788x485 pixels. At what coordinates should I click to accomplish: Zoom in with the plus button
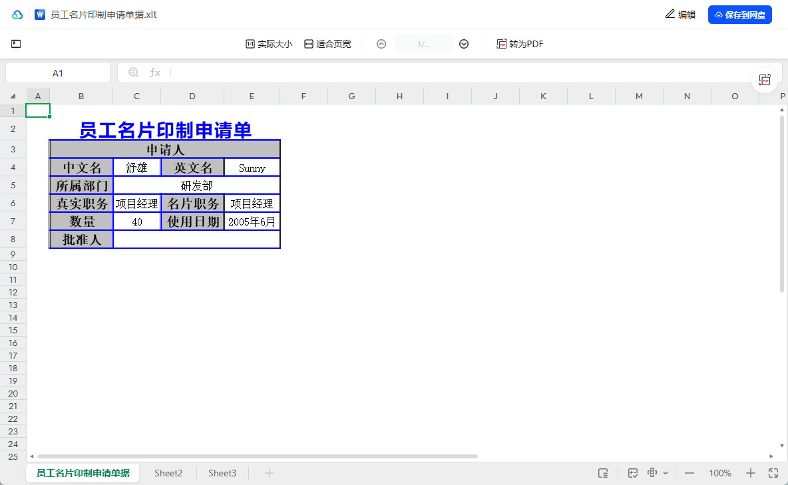tap(751, 473)
